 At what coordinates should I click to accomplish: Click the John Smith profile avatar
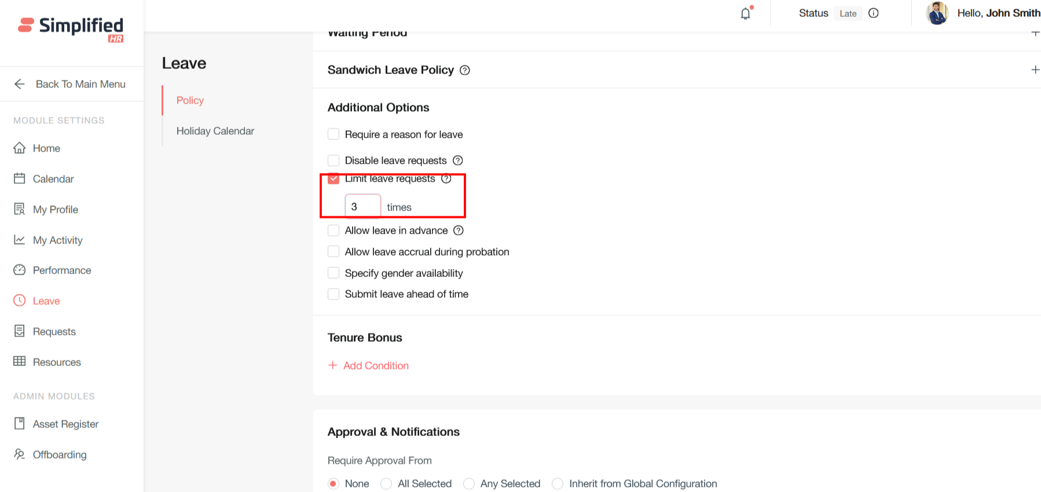pyautogui.click(x=937, y=13)
